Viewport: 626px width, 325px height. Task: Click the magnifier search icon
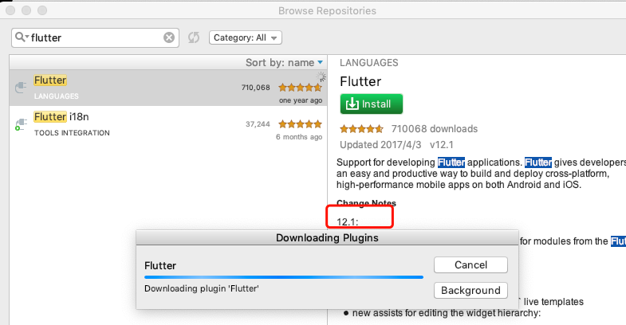point(20,37)
